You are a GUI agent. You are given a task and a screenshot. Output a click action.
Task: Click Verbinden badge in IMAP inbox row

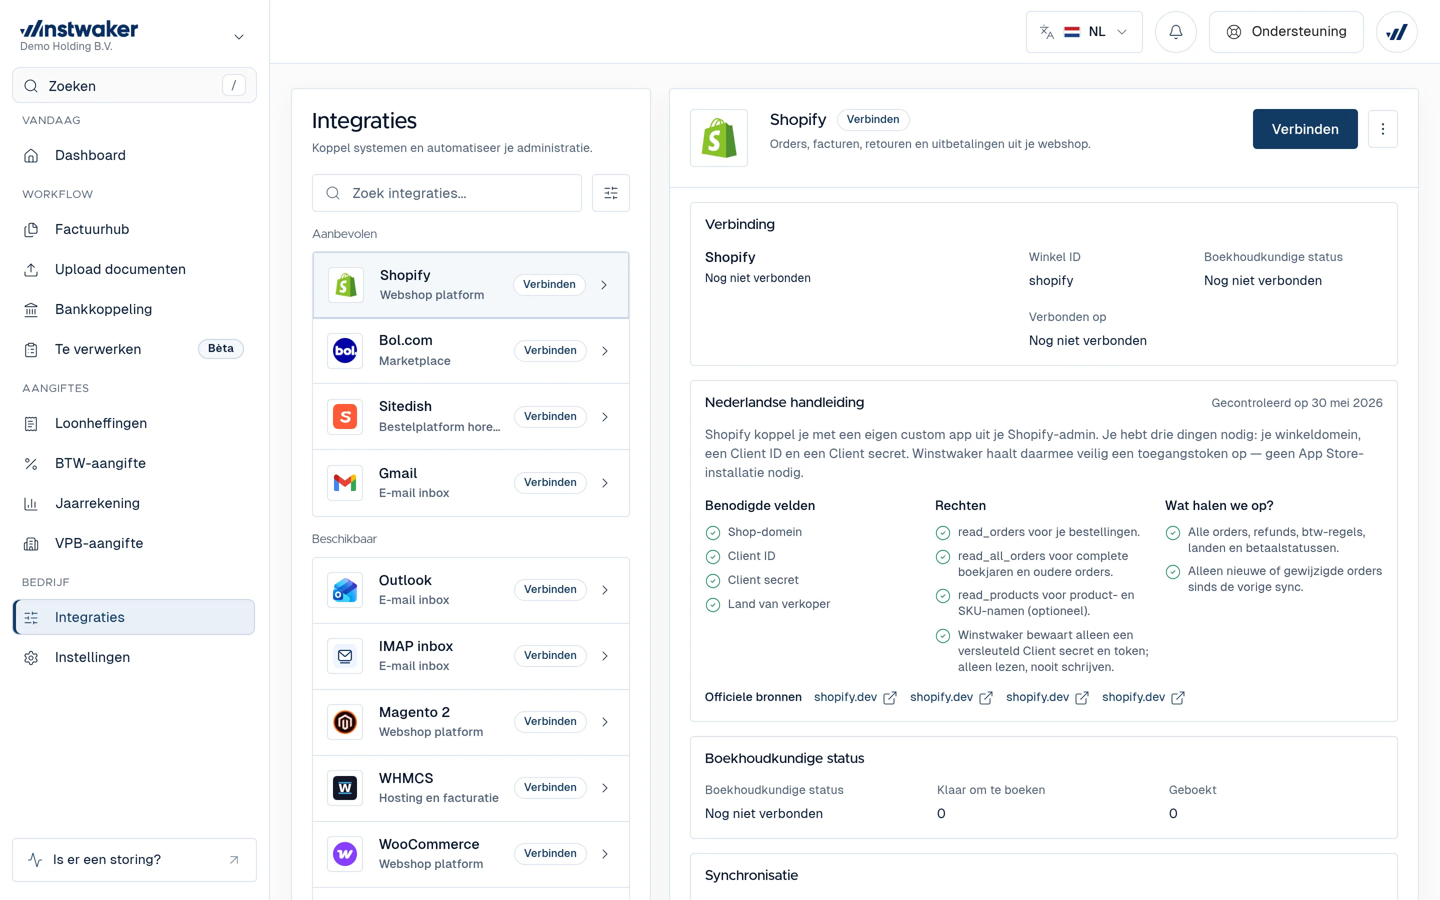(x=550, y=655)
